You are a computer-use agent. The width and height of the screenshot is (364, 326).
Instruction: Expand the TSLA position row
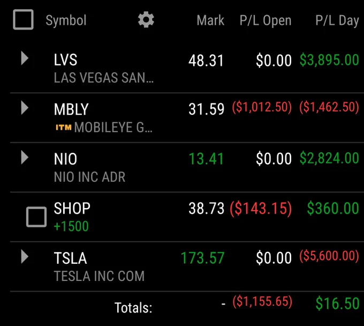tap(25, 257)
